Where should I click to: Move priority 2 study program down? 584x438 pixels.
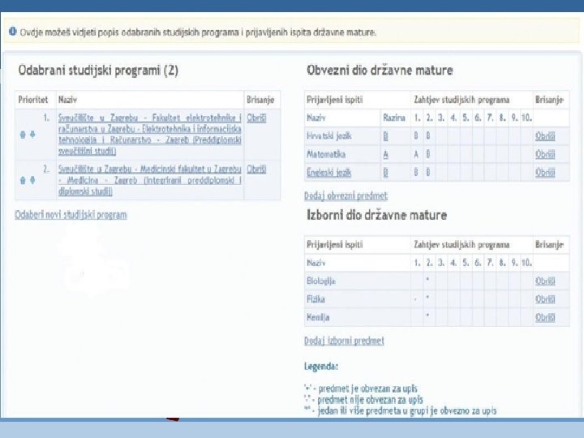(x=32, y=180)
